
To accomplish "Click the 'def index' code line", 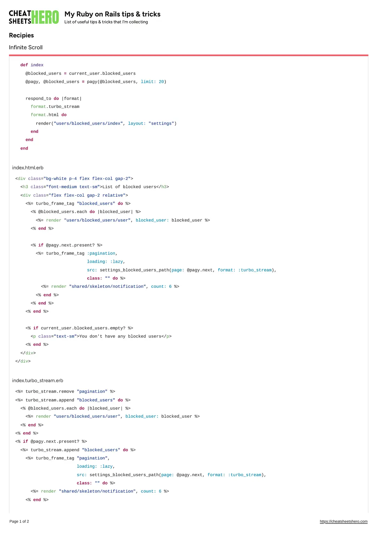I will (32, 65).
